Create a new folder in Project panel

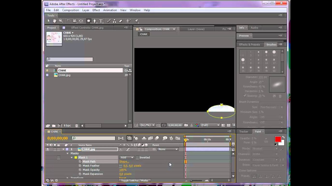(x=54, y=126)
